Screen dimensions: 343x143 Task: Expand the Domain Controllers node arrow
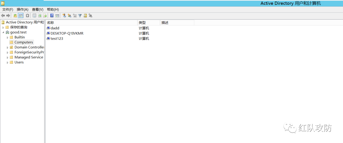pos(7,47)
